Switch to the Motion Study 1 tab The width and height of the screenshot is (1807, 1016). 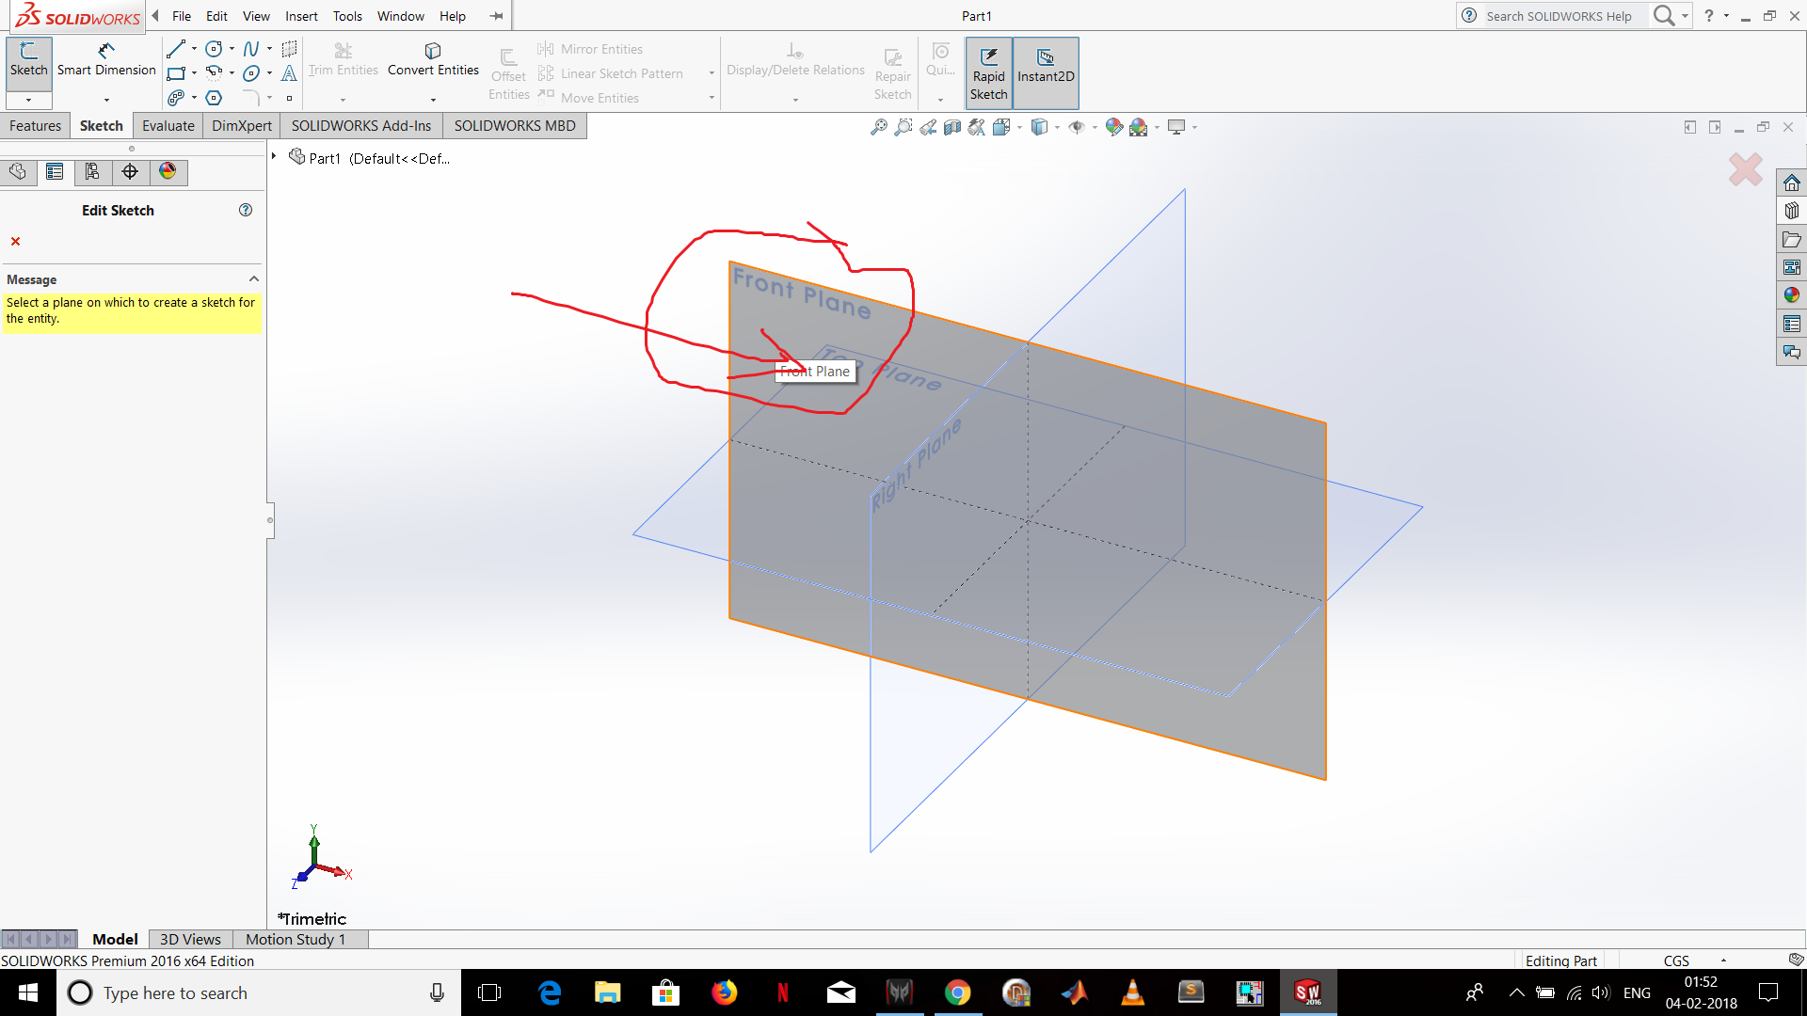coord(296,939)
